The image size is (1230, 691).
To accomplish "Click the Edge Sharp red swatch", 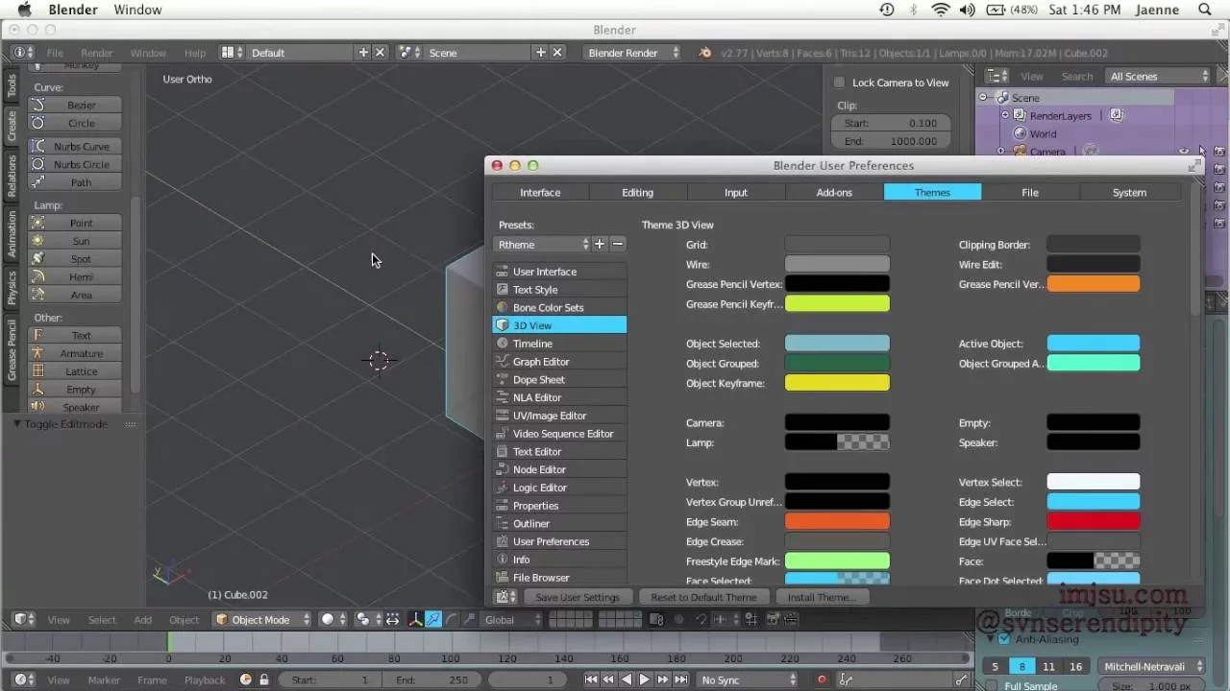I will (1094, 521).
